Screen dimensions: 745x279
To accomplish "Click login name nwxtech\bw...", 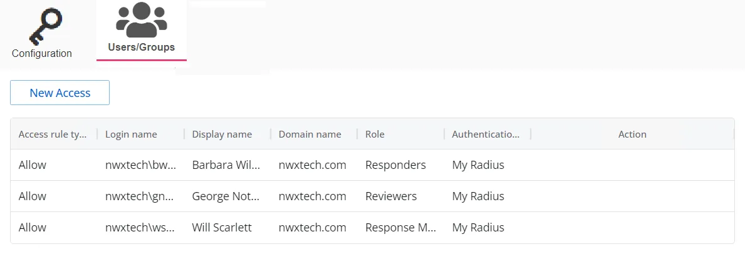I will (140, 165).
